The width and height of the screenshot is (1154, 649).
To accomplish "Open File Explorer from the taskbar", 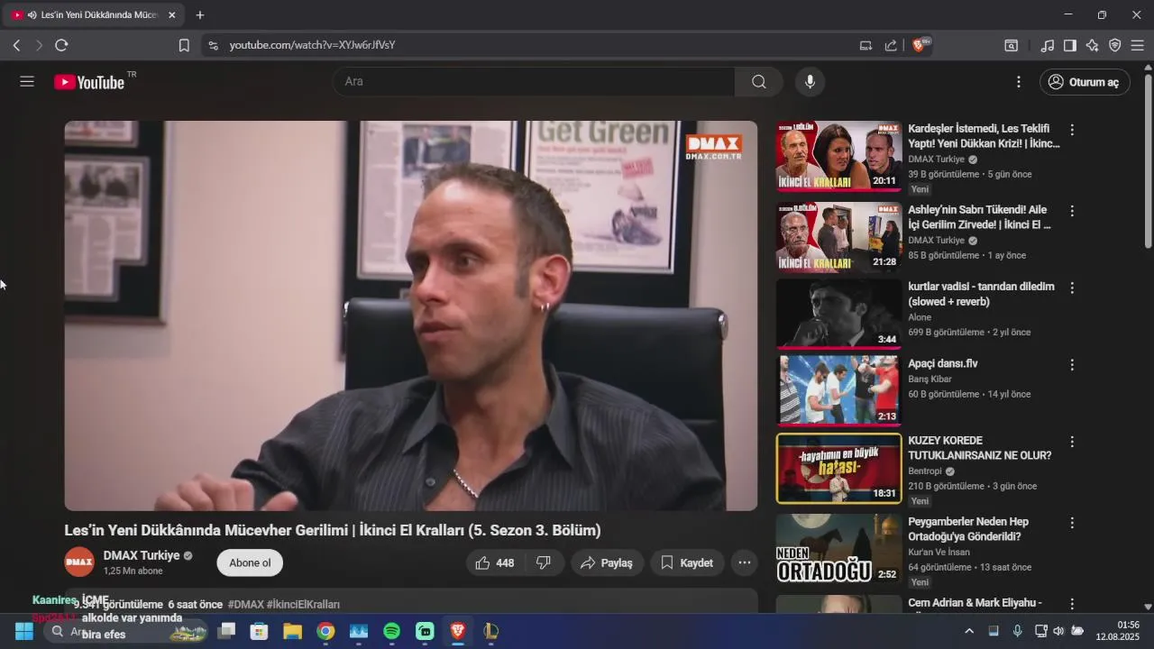I will 292,631.
